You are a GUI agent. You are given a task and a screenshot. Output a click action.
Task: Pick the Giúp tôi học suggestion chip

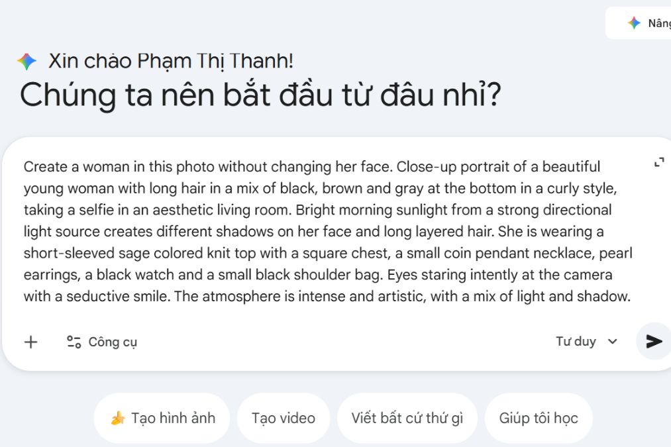point(539,419)
